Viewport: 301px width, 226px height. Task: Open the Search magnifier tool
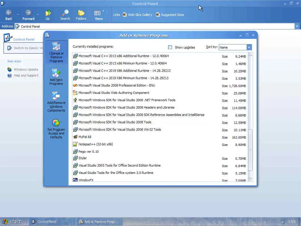(65, 13)
